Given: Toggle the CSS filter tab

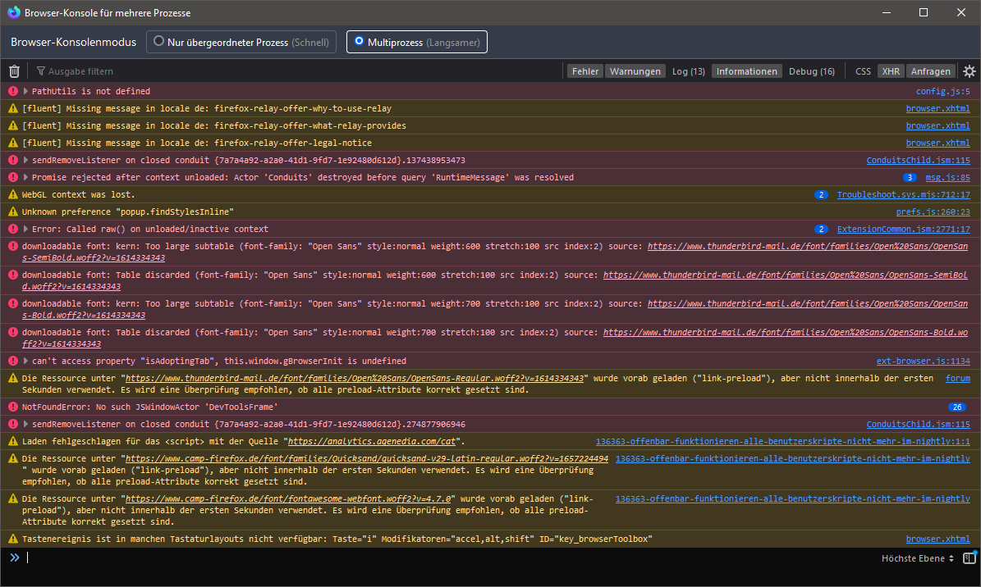Looking at the screenshot, I should pyautogui.click(x=863, y=71).
